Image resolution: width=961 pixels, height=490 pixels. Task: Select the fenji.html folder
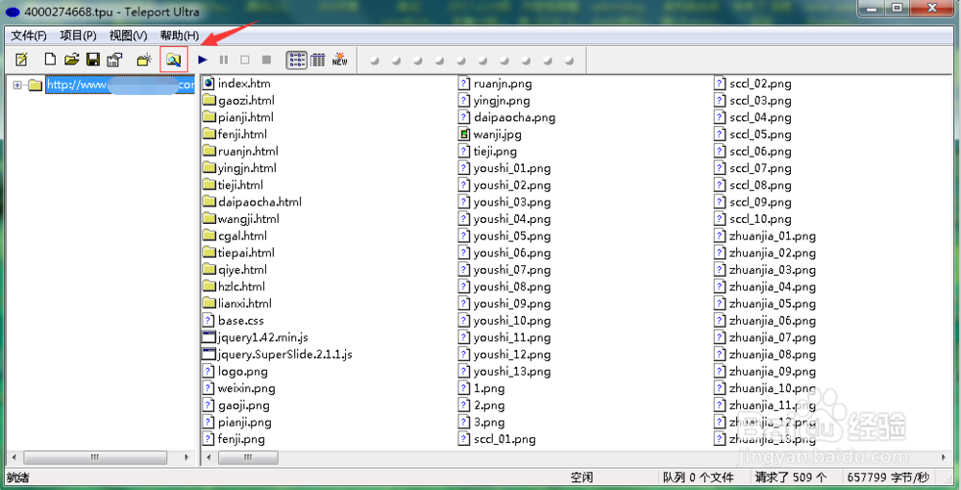click(234, 135)
